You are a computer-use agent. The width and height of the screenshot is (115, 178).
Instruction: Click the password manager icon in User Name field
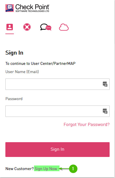click(x=105, y=84)
